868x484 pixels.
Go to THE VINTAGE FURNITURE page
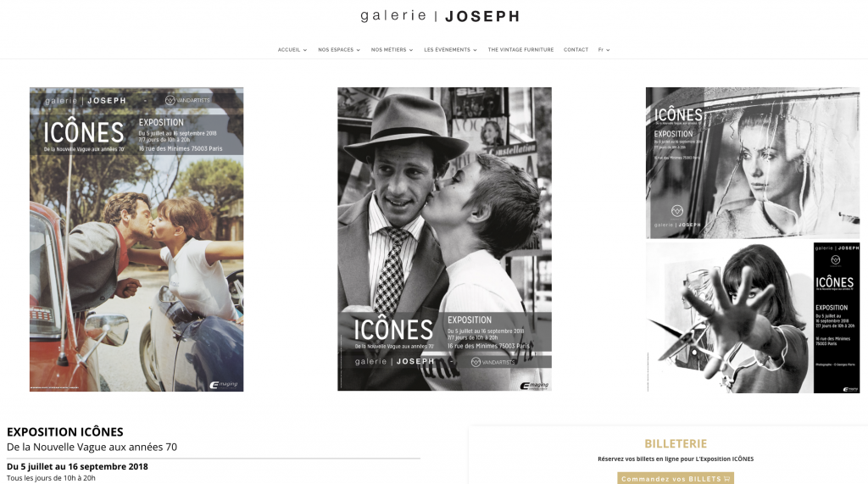pyautogui.click(x=520, y=50)
